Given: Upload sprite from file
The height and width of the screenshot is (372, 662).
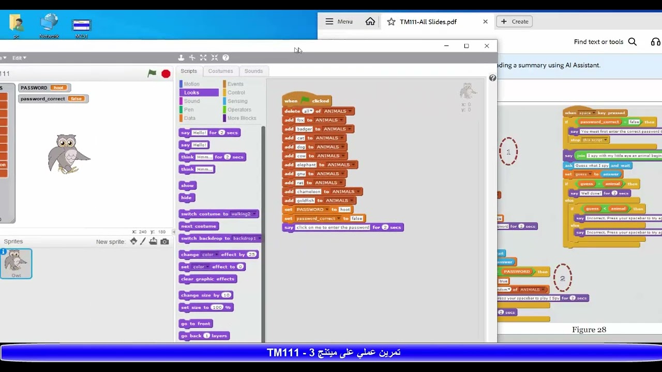Looking at the screenshot, I should (x=154, y=241).
